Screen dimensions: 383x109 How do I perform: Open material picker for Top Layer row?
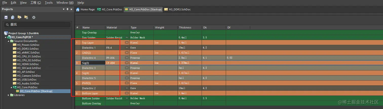[x=127, y=42]
